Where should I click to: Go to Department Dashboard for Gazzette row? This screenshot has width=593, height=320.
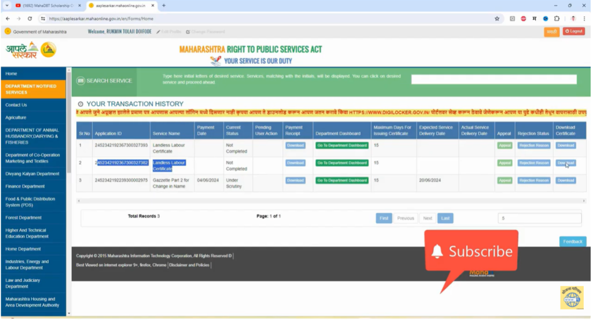342,181
